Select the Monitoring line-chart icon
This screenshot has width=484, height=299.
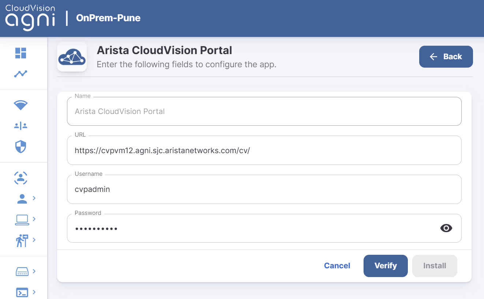20,73
